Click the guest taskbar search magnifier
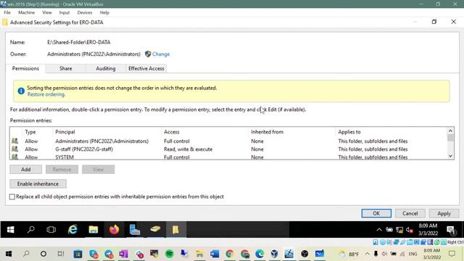464x261 pixels. [x=30, y=229]
